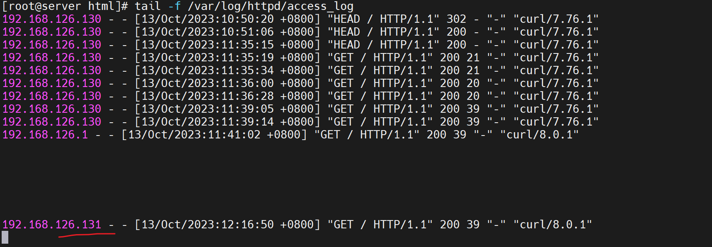712x247 pixels.
Task: Click the terminal cursor block at bottom
Action: (5, 237)
